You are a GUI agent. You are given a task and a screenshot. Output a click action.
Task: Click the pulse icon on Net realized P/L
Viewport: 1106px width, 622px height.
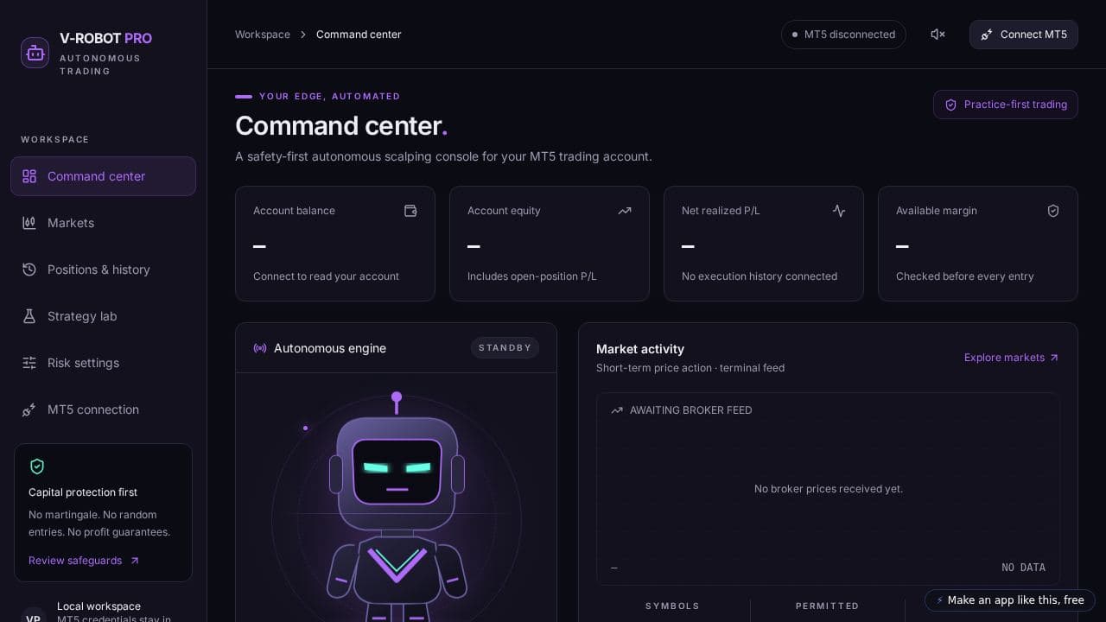pyautogui.click(x=839, y=211)
